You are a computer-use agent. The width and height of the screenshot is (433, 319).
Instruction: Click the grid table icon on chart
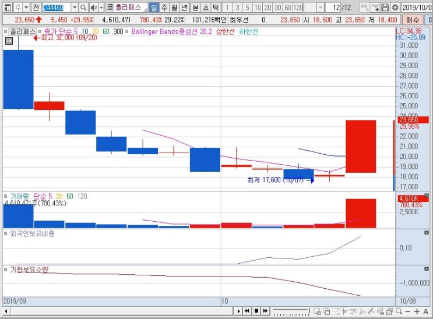click(9, 41)
